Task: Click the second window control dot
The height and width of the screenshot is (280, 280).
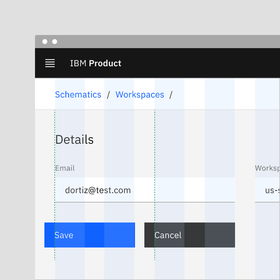Action: (x=55, y=41)
